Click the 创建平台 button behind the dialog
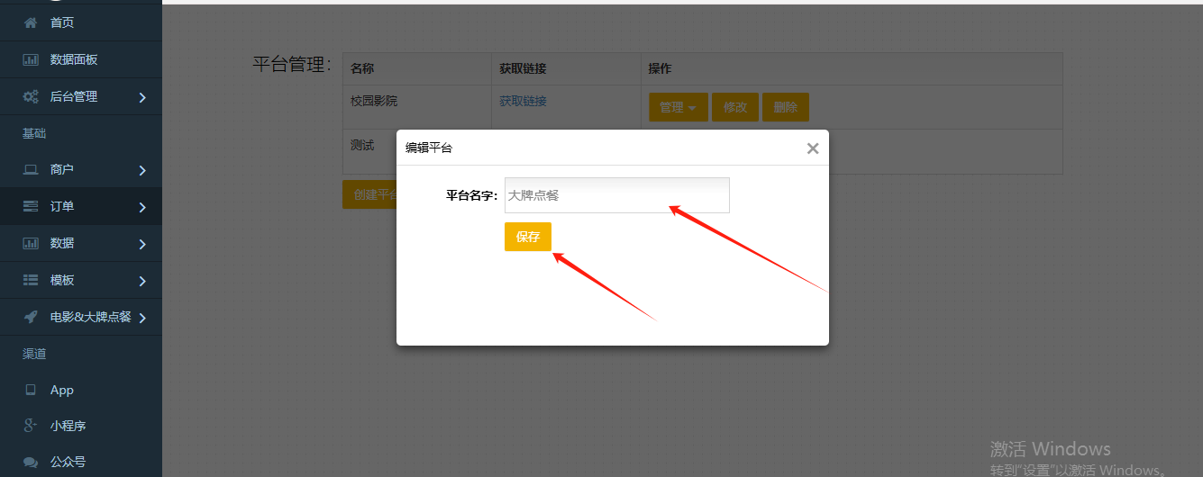 click(x=370, y=194)
